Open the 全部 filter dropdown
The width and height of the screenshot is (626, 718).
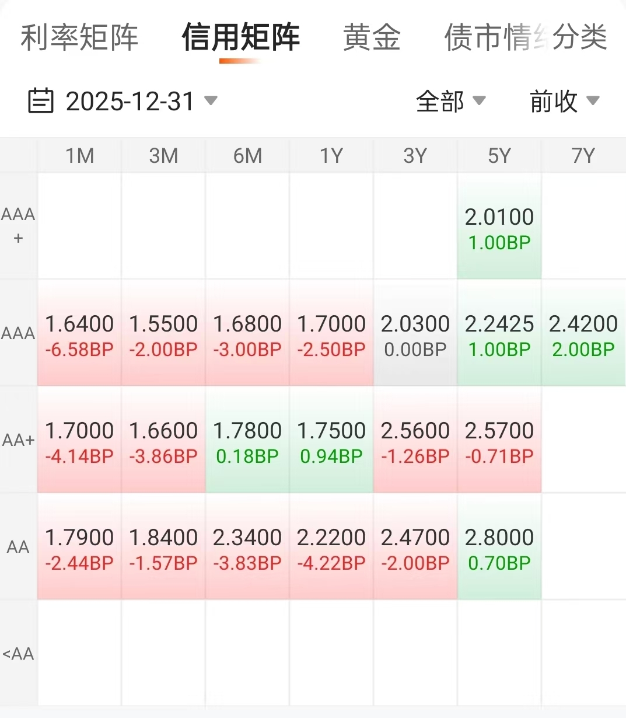[450, 101]
